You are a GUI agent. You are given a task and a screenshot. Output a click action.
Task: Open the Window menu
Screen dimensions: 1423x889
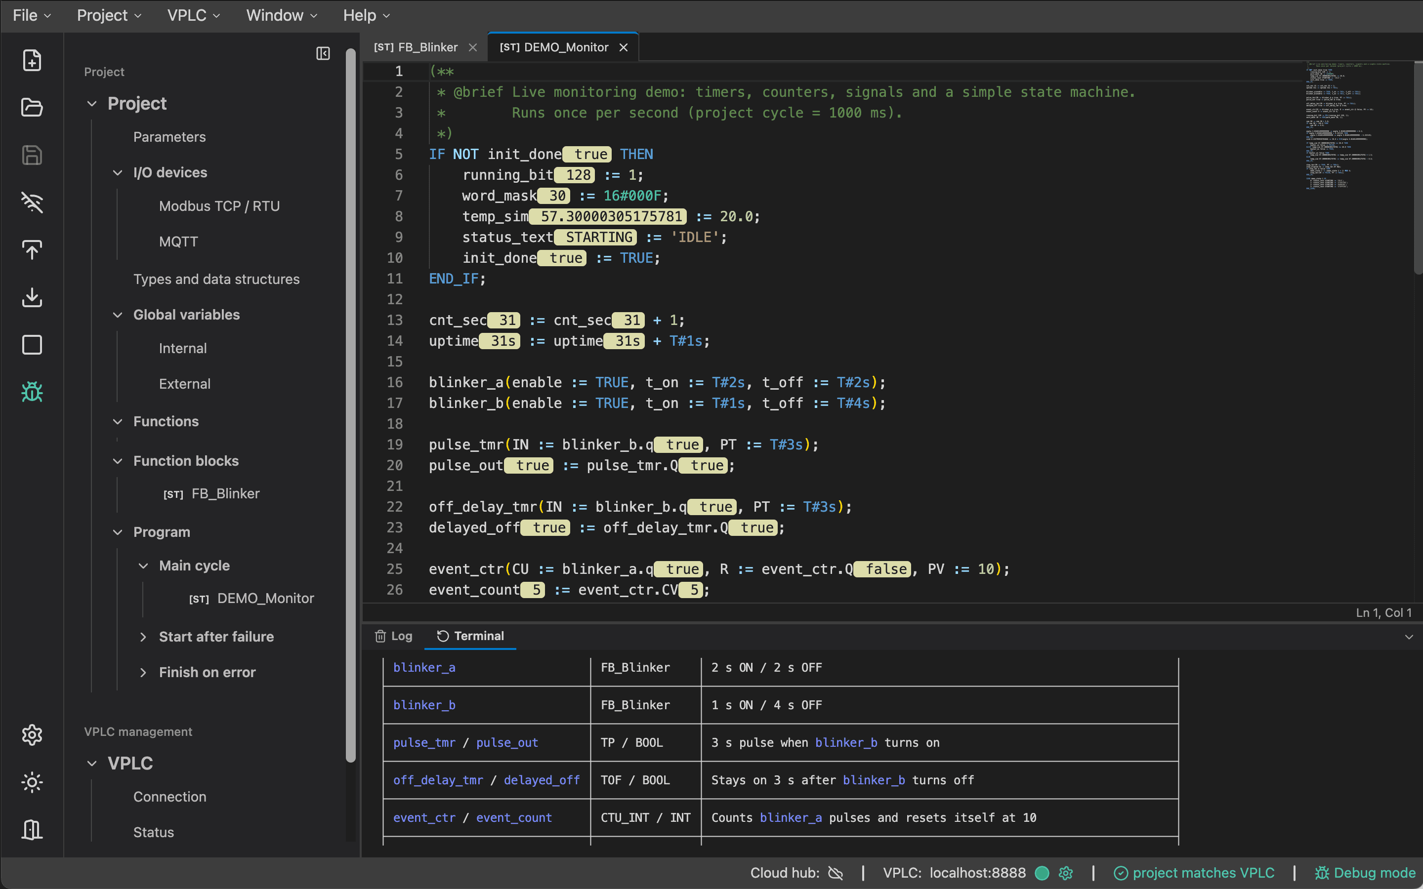282,15
